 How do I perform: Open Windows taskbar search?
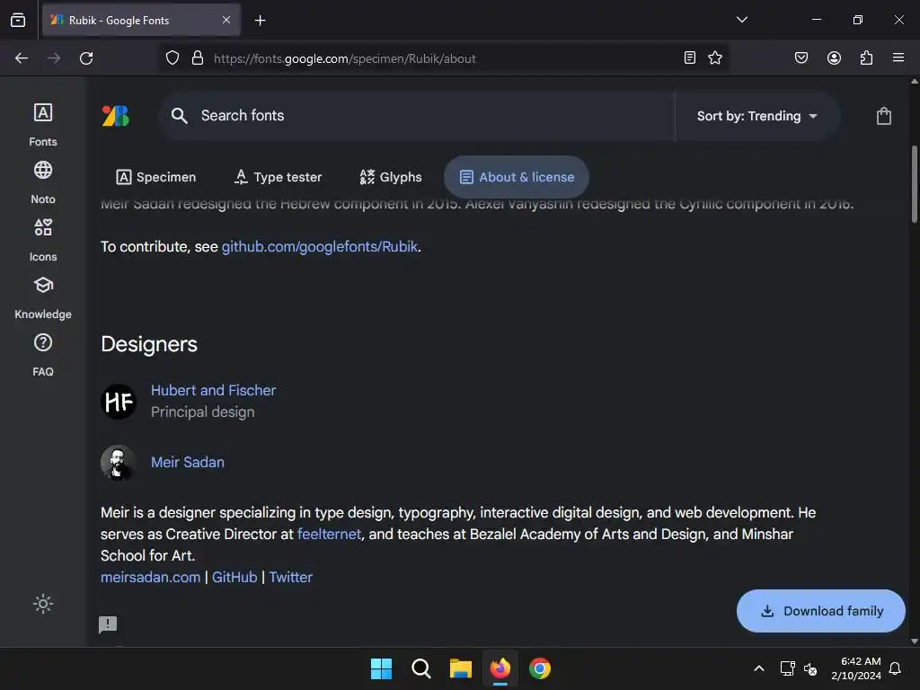420,668
